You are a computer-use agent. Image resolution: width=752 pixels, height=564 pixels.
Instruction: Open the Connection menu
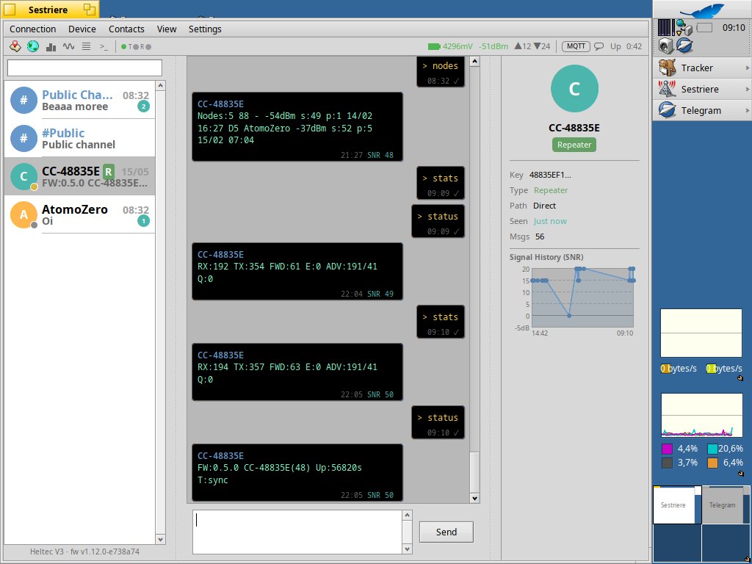(32, 29)
